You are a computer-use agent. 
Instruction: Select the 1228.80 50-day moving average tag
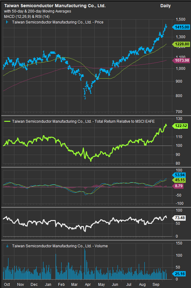[x=181, y=44]
